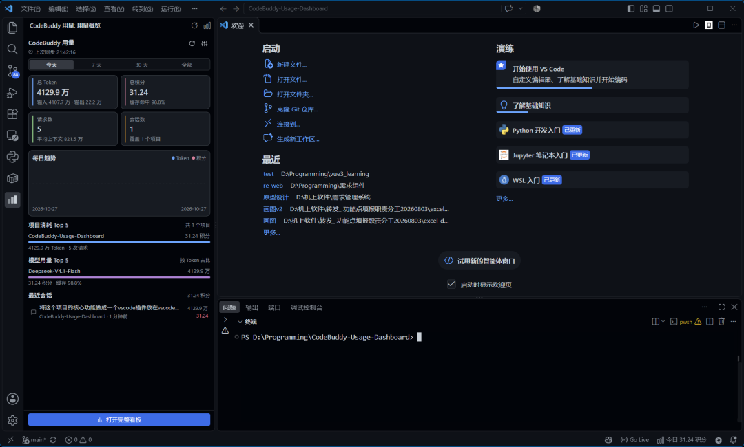Viewport: 744px width, 447px height.
Task: Open editor more actions ellipsis
Action: 734,25
